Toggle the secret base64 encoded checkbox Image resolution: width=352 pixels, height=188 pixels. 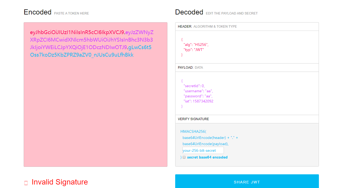(184, 157)
